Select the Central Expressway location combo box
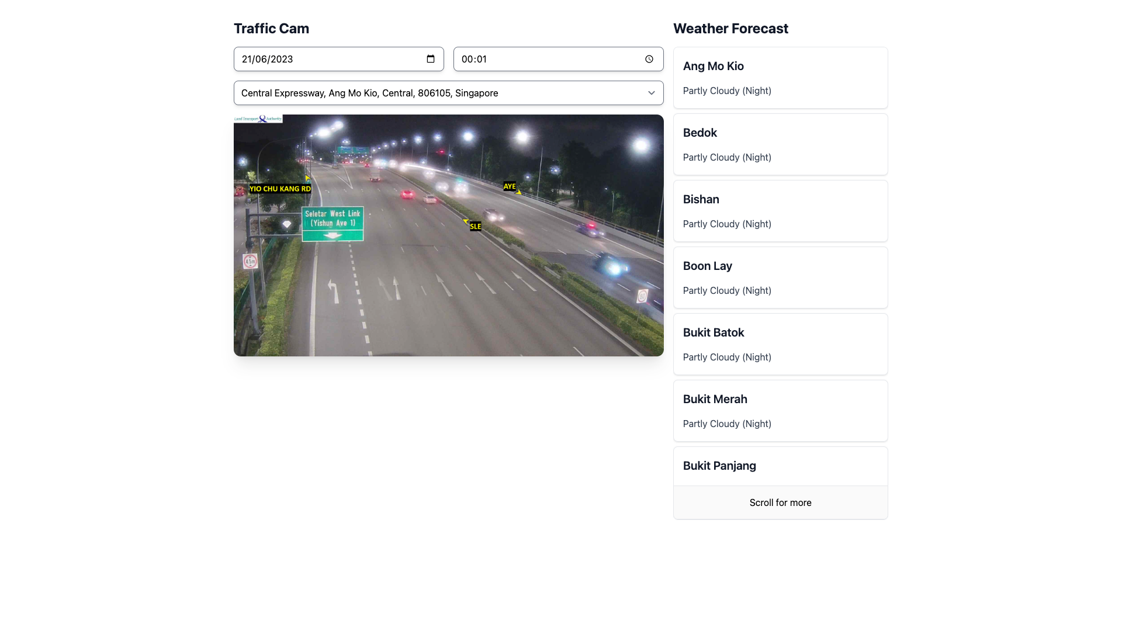Screen dimensions: 1122x631 coord(432,93)
